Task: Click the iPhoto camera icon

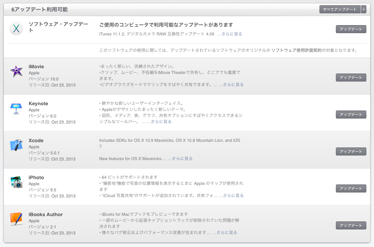Action: (16, 182)
